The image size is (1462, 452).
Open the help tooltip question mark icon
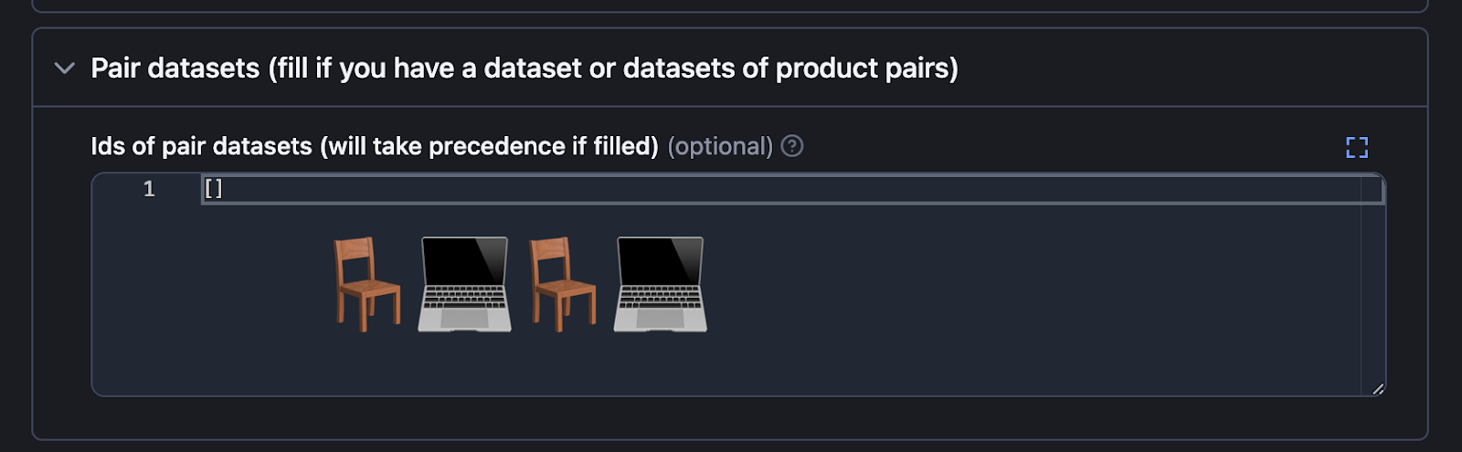792,146
